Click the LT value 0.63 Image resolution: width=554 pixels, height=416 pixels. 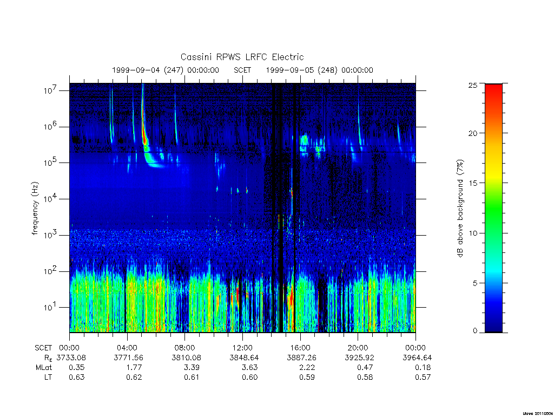point(77,378)
